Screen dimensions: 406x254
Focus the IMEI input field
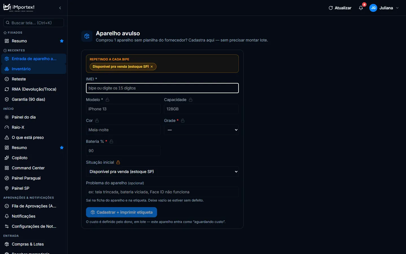click(x=162, y=88)
